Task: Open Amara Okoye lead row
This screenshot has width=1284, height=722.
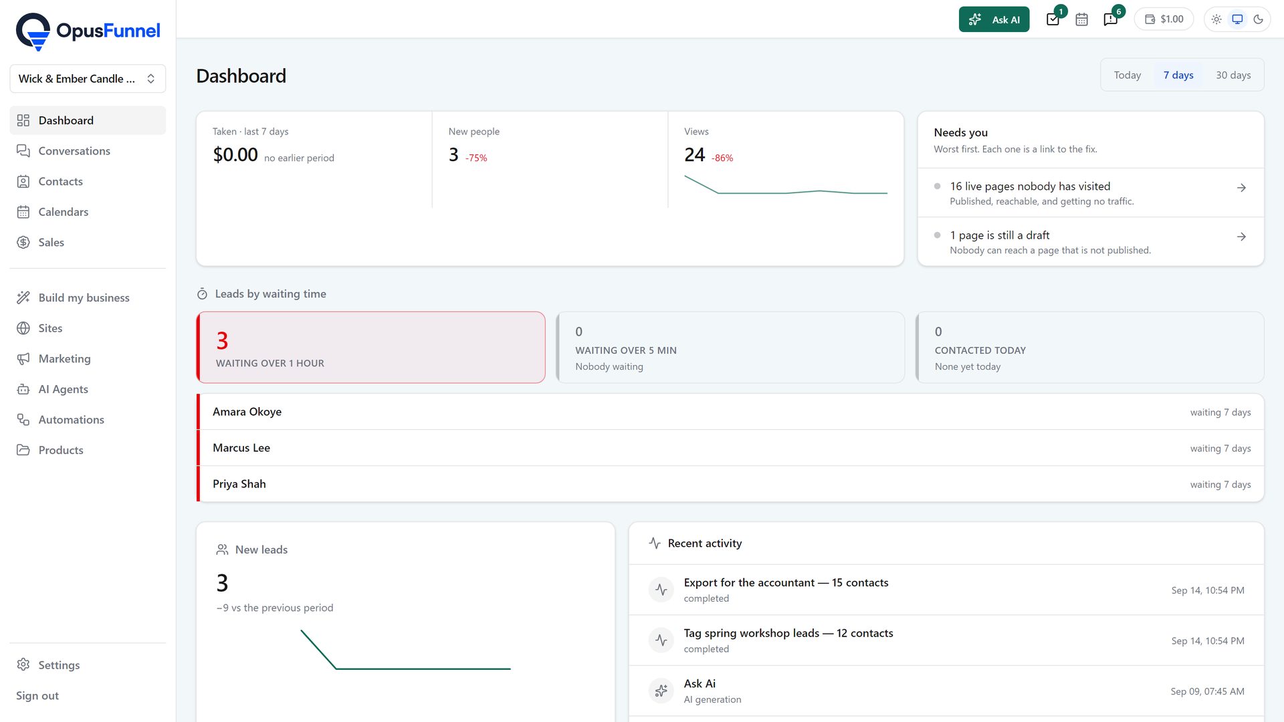Action: coord(730,412)
